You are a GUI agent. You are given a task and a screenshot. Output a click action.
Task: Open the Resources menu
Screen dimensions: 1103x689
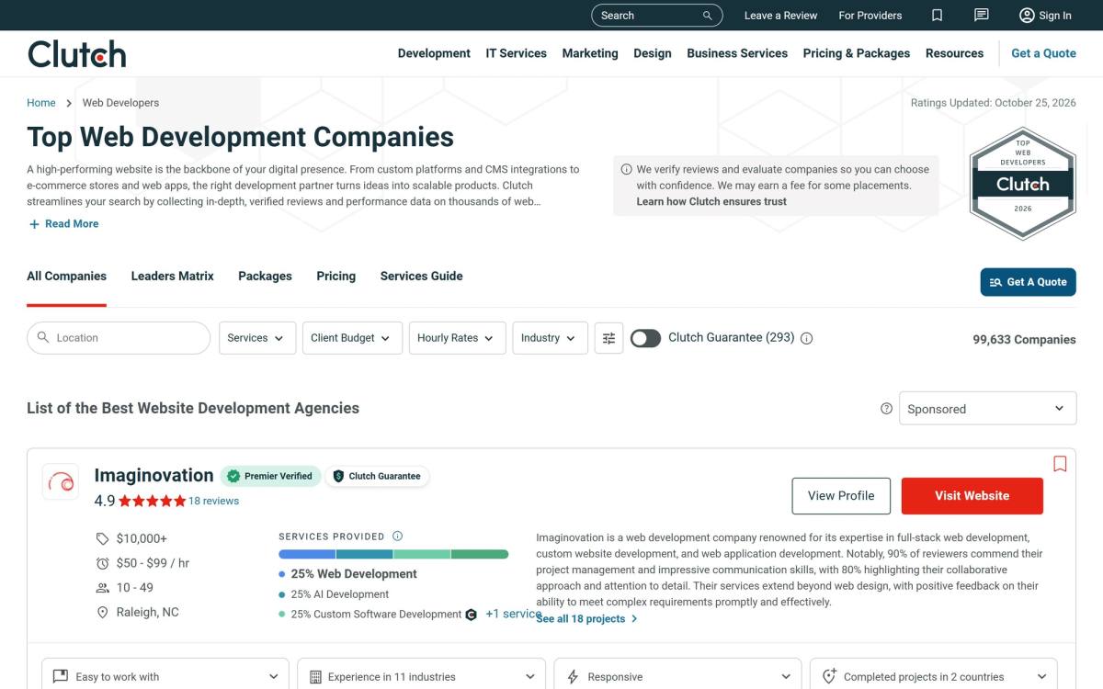pyautogui.click(x=954, y=53)
